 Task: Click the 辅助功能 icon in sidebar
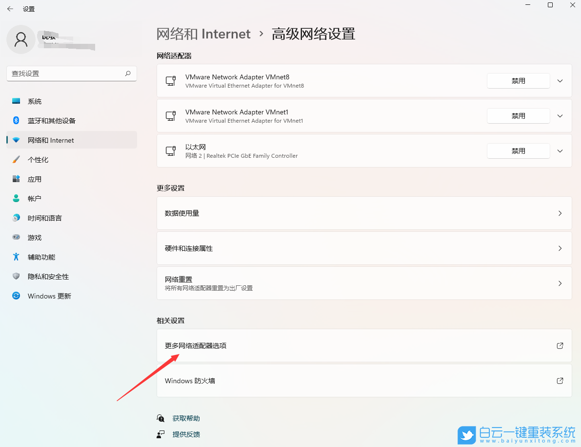click(16, 257)
